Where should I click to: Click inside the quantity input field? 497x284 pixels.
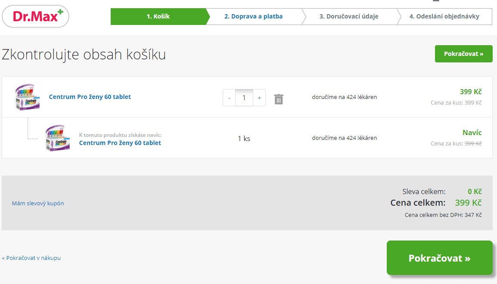[x=244, y=98]
